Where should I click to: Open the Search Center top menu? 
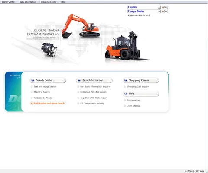(x=8, y=2)
